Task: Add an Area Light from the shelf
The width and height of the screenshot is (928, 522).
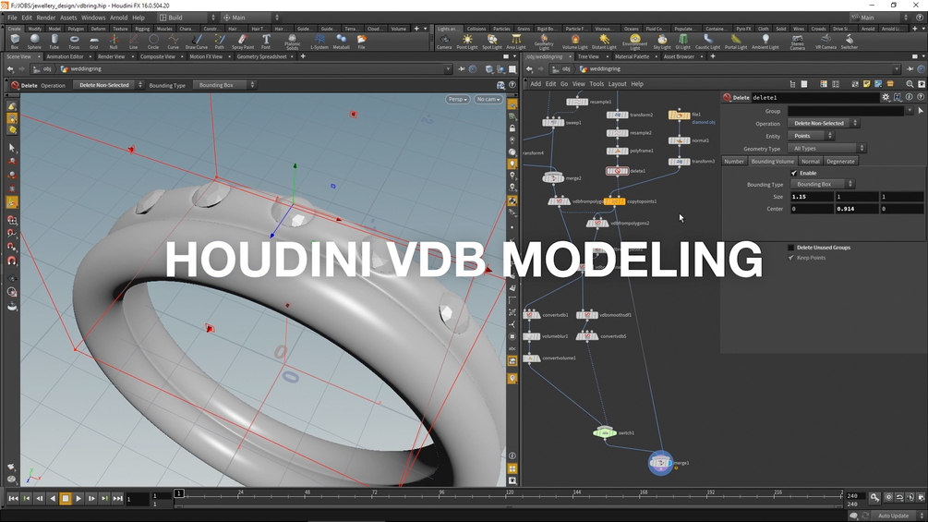Action: pyautogui.click(x=516, y=42)
